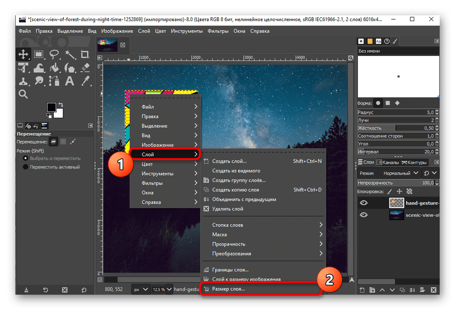455x310 pixels.
Task: Raise the layer with the up arrow
Action: pyautogui.click(x=382, y=290)
